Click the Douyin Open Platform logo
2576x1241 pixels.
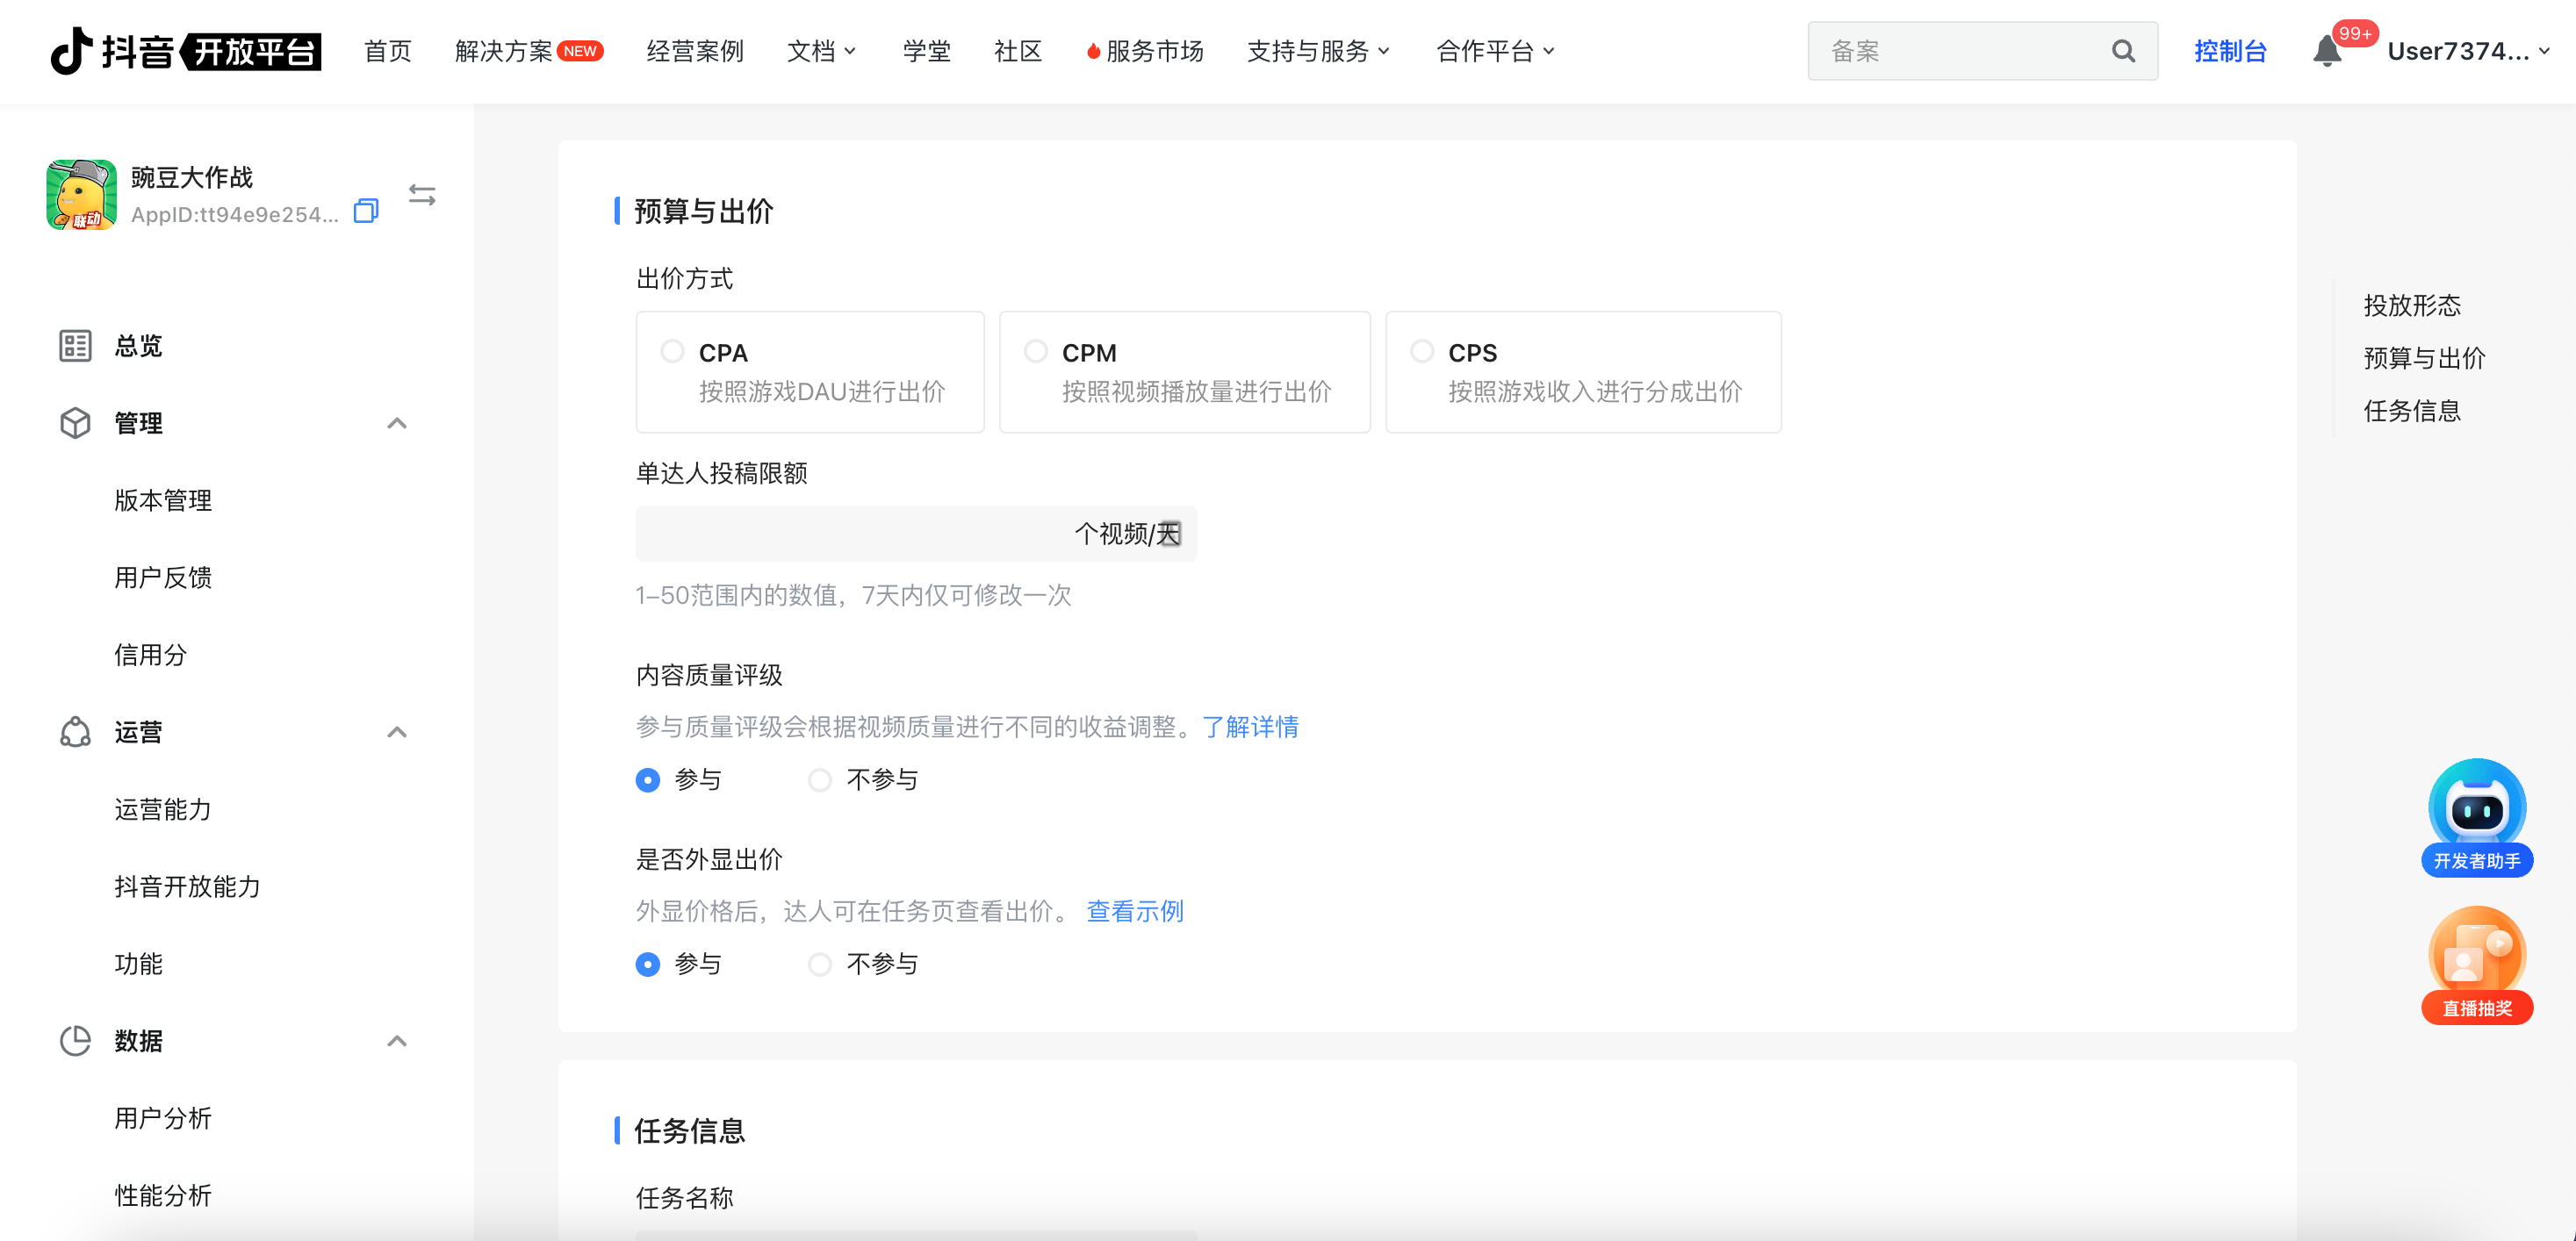(x=186, y=51)
